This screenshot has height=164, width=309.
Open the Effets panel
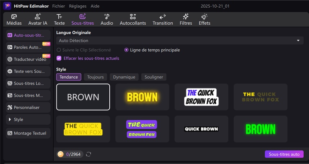pyautogui.click(x=204, y=20)
